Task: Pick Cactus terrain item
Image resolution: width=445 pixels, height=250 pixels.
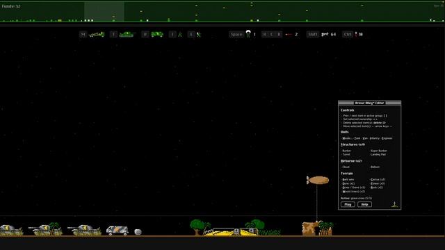Action: tap(378, 179)
